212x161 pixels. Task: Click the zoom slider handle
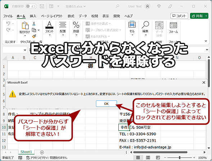pyautogui.click(x=180, y=157)
